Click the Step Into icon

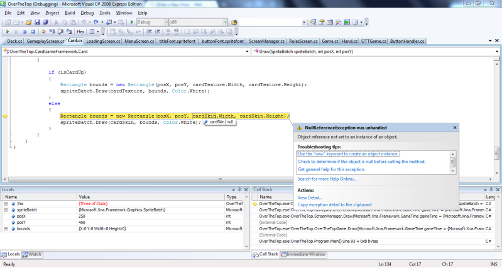coord(52,31)
